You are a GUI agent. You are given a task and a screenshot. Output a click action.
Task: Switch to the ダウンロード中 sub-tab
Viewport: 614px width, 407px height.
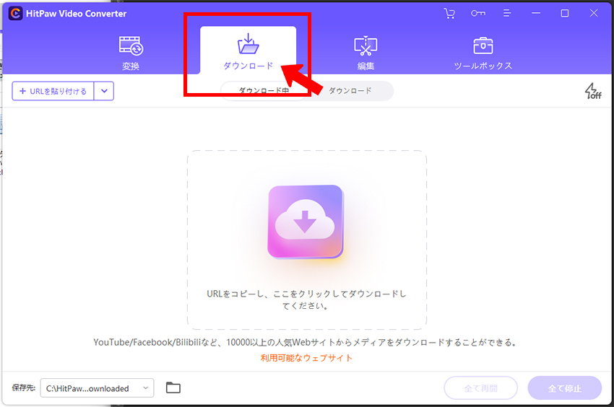click(264, 91)
